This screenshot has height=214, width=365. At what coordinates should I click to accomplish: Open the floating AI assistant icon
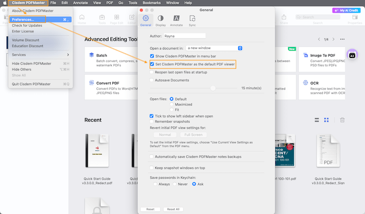(352, 55)
